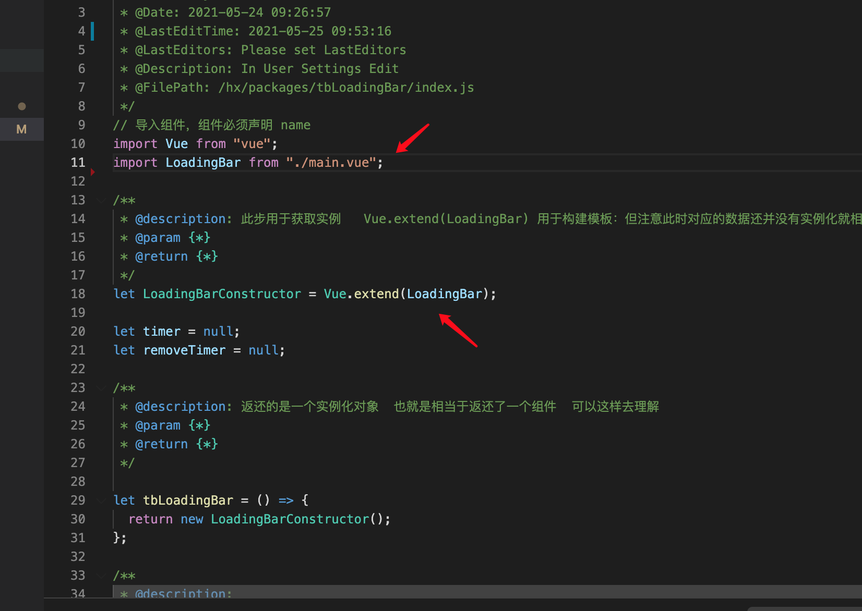862x611 pixels.
Task: Select the M modified file marker in sidebar
Action: pyautogui.click(x=21, y=129)
